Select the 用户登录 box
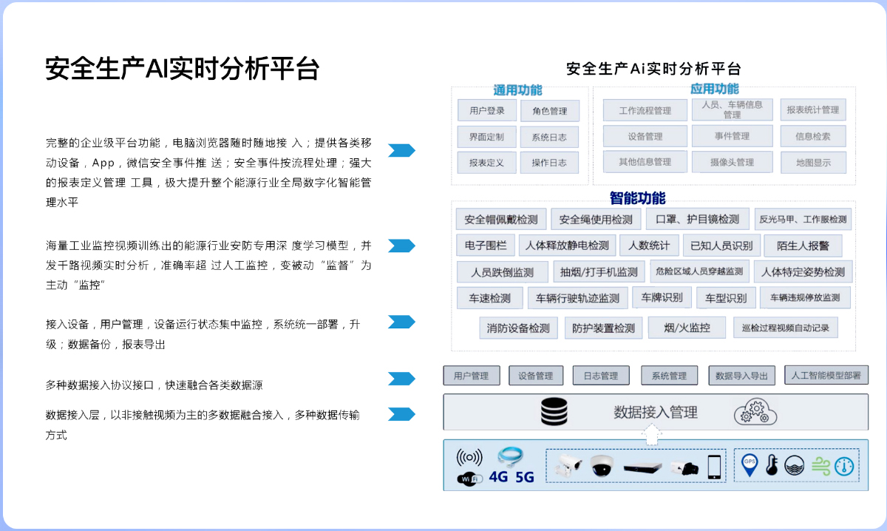887x531 pixels. (486, 111)
